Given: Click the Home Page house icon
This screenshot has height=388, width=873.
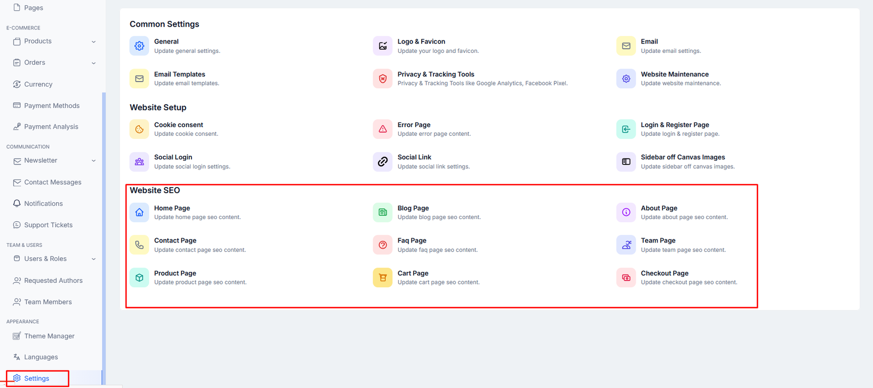Looking at the screenshot, I should pyautogui.click(x=139, y=213).
